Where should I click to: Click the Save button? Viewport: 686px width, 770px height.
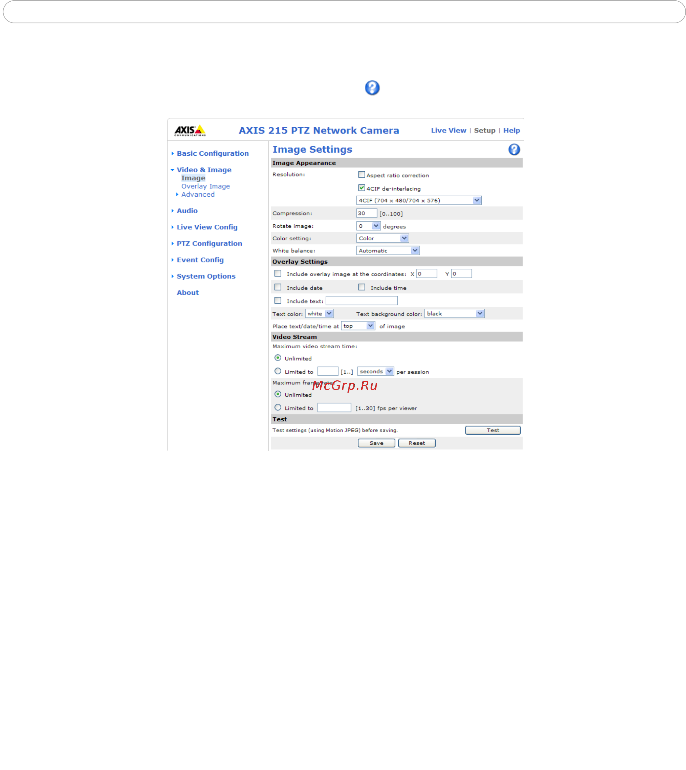click(376, 443)
